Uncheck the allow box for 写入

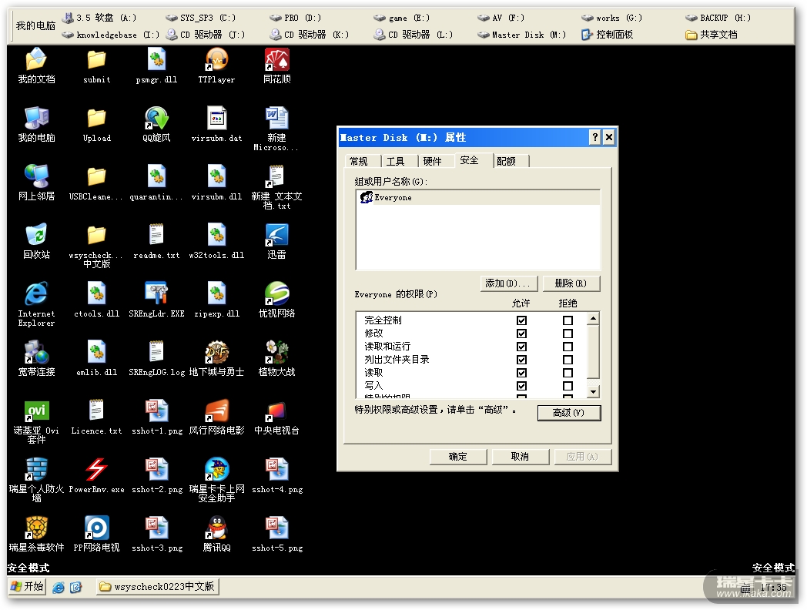point(522,386)
